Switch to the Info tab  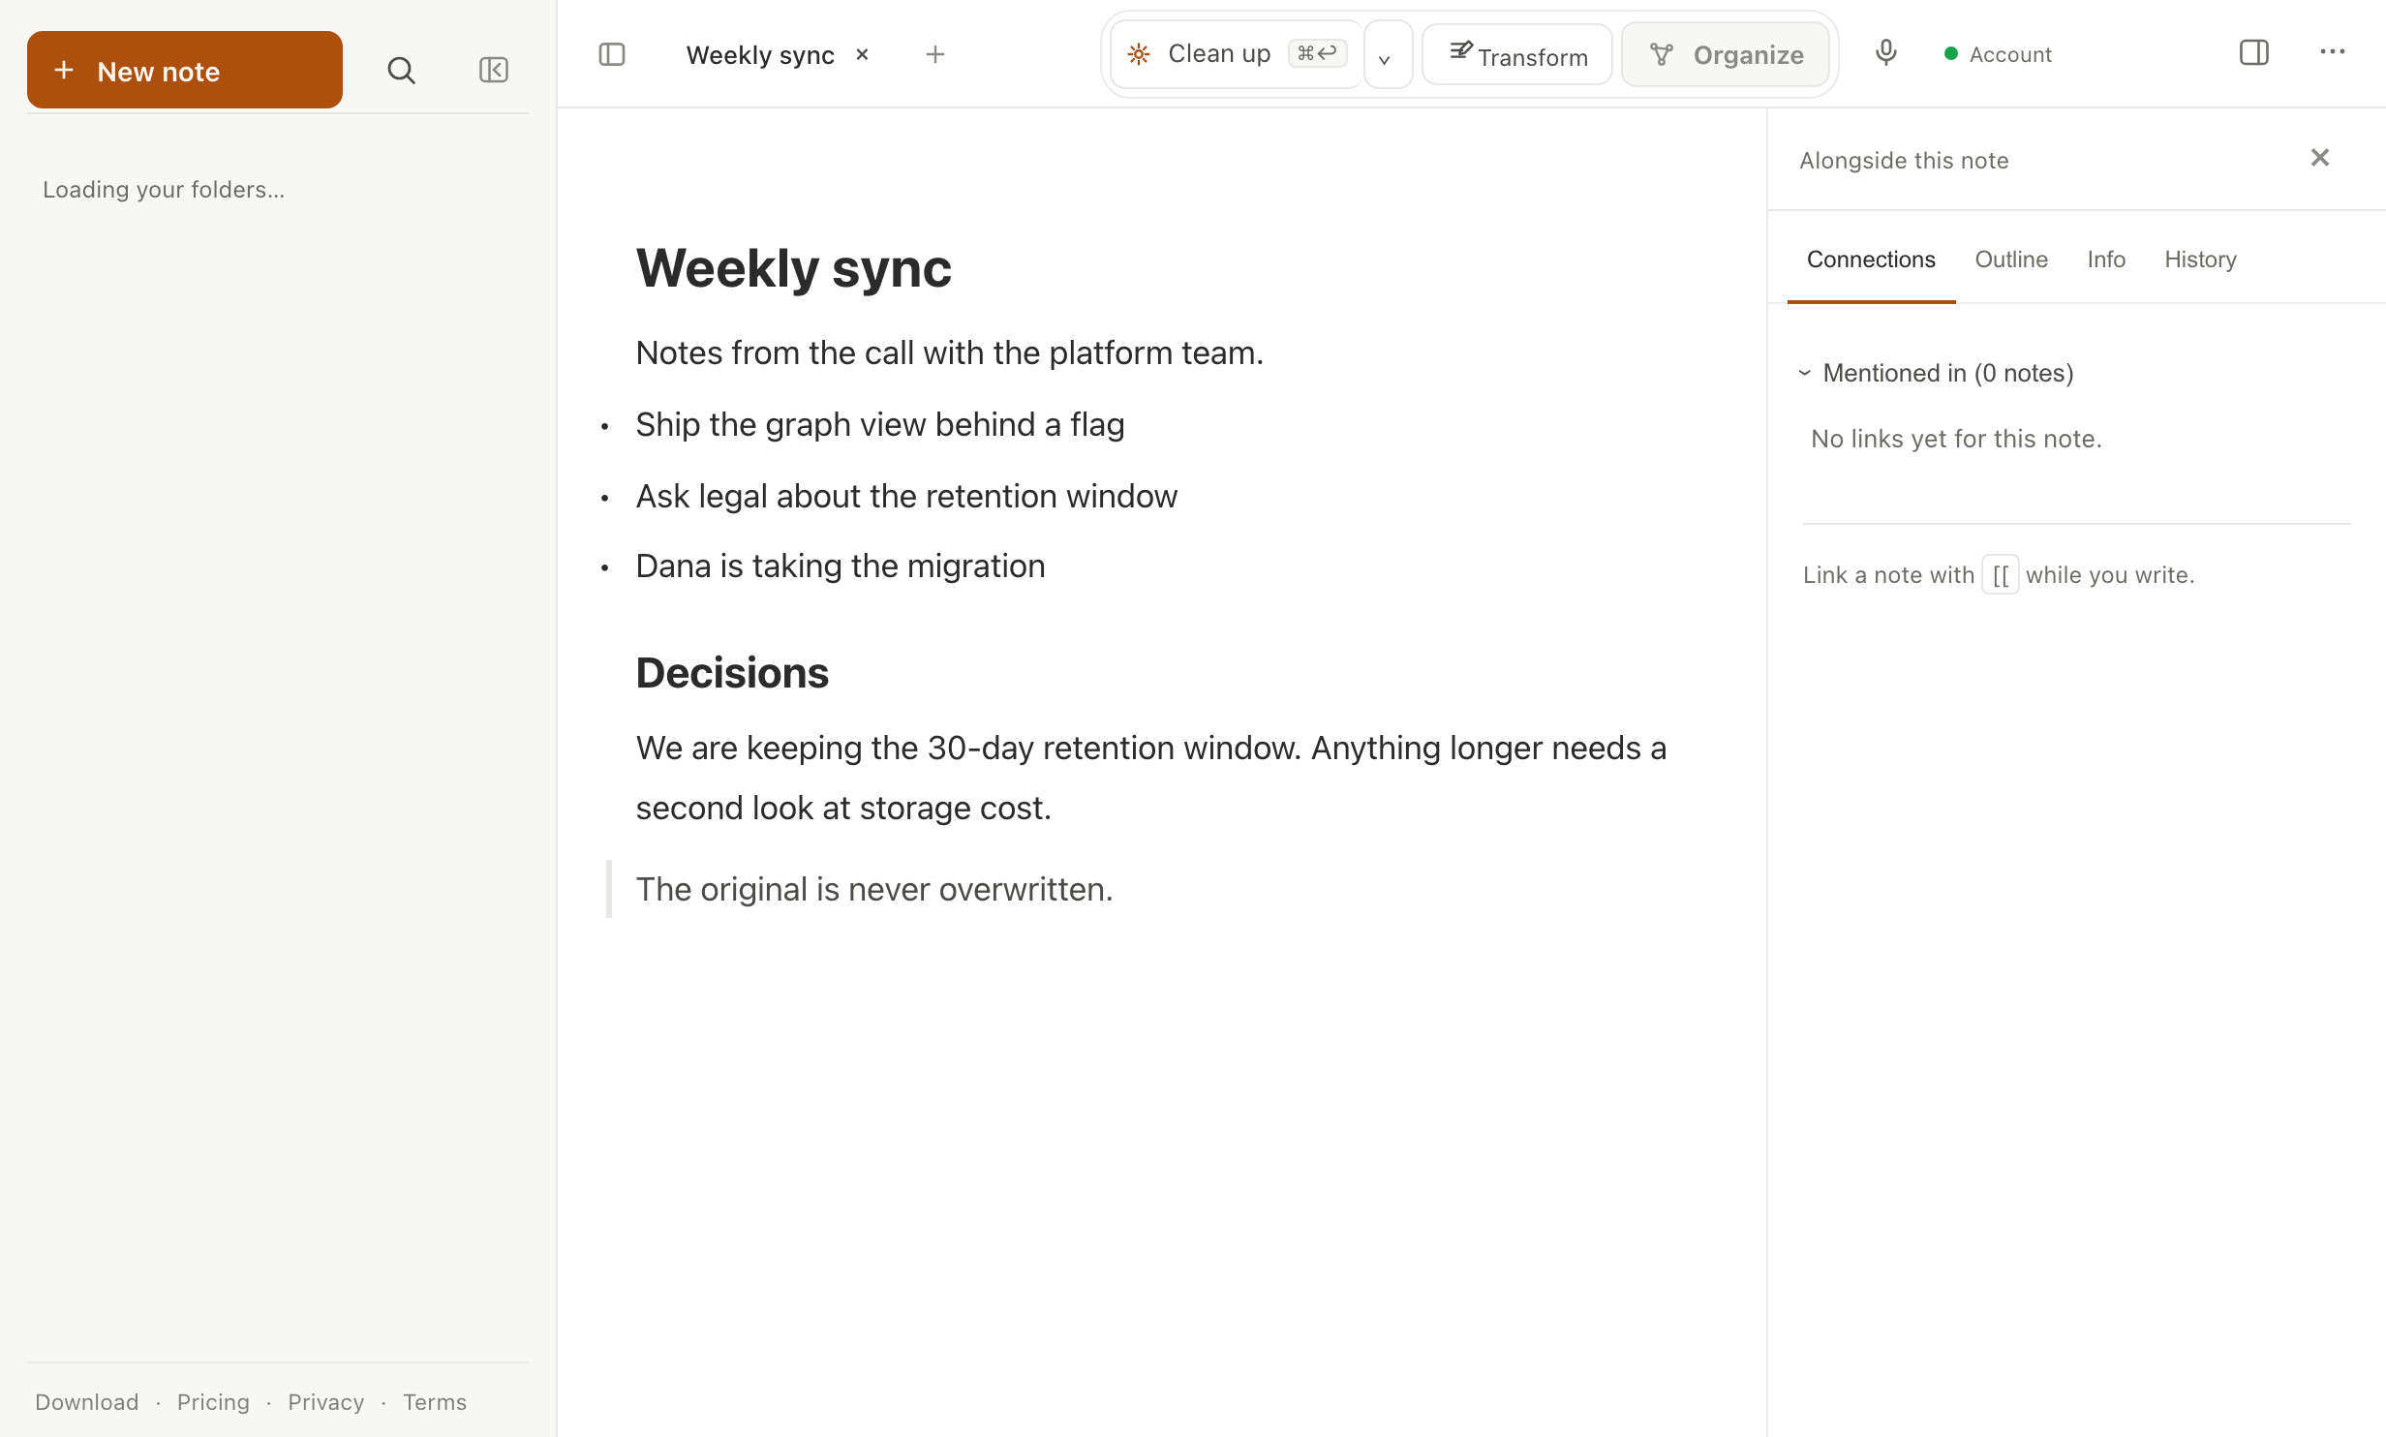pyautogui.click(x=2106, y=260)
